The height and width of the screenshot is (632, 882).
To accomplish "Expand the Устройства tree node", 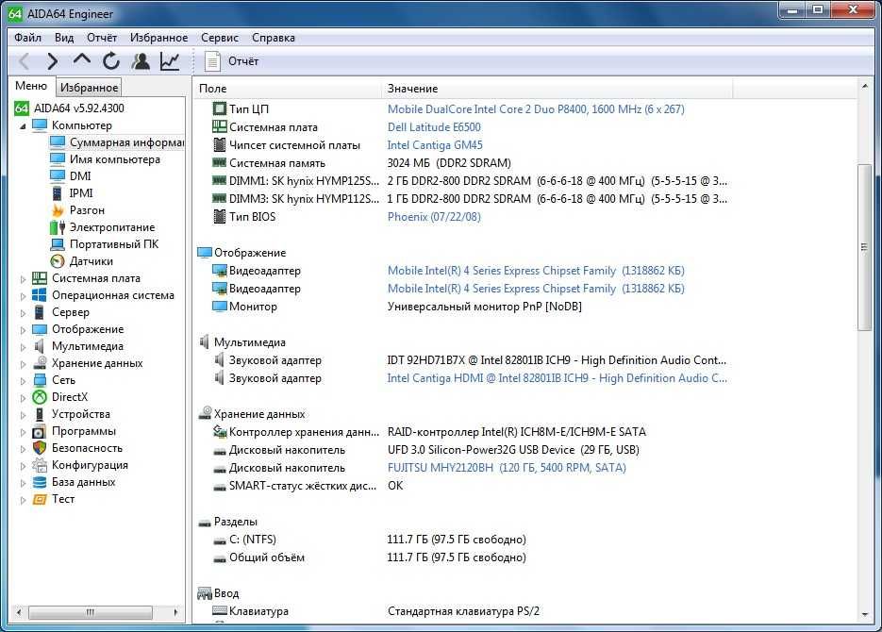I will click(x=23, y=414).
